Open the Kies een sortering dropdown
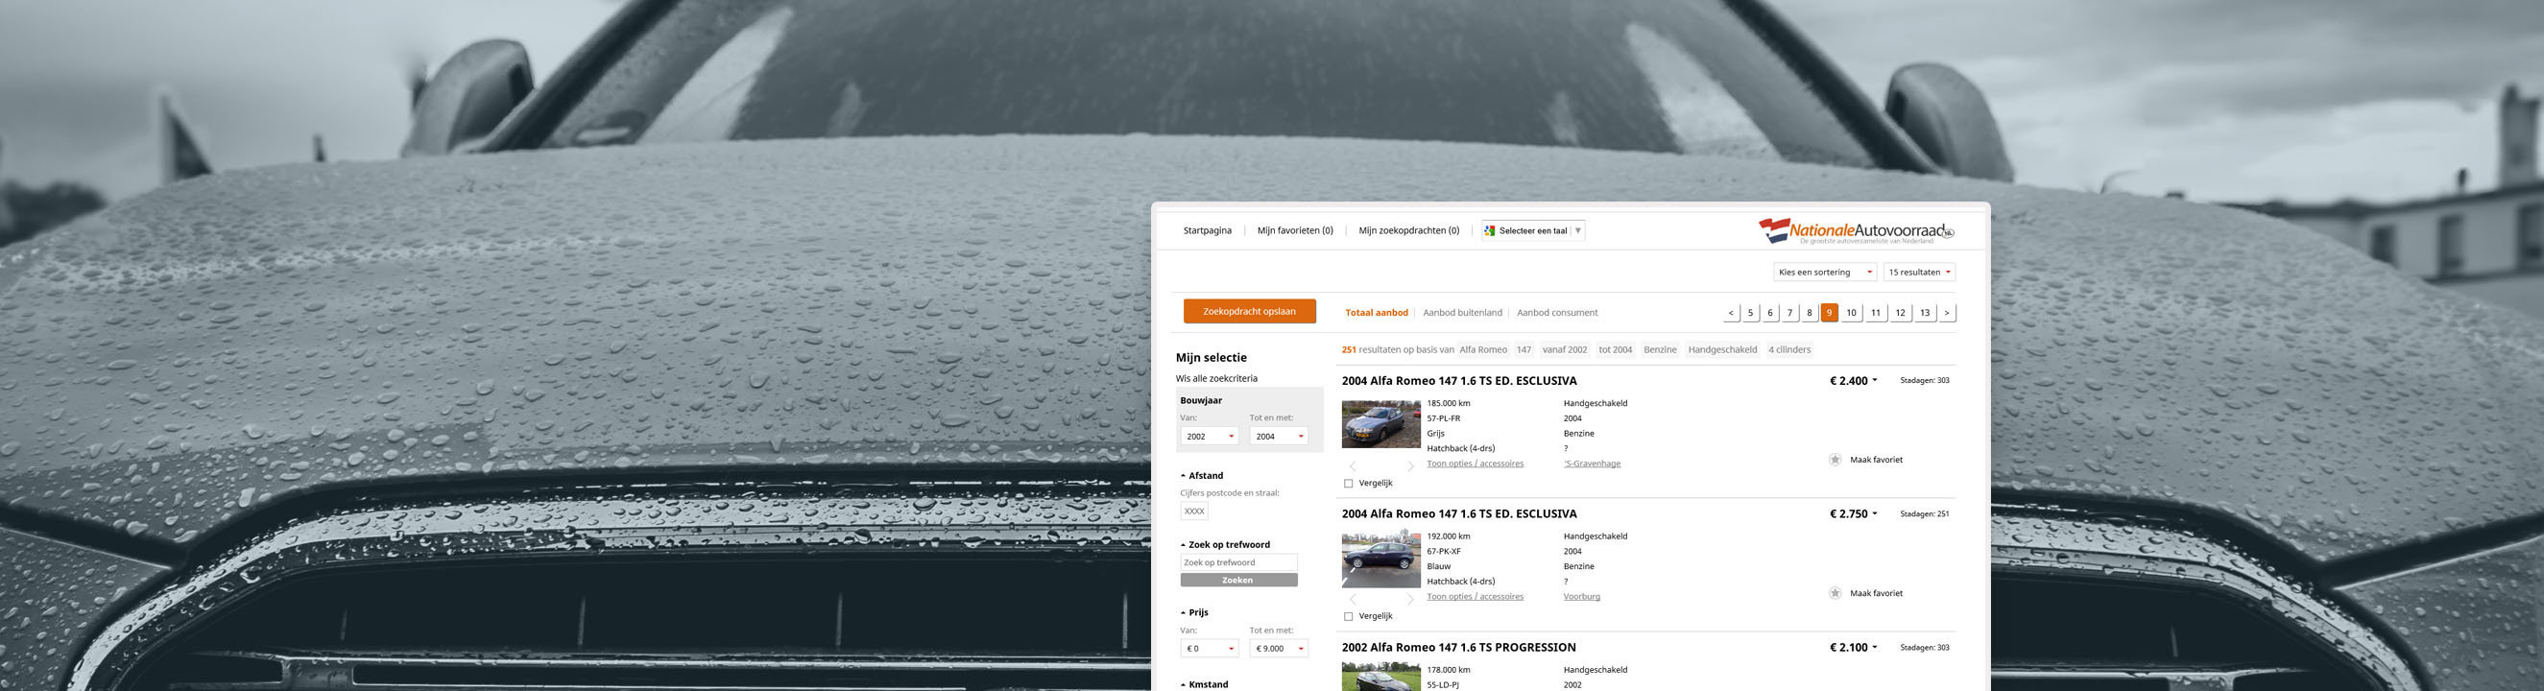 point(1825,273)
